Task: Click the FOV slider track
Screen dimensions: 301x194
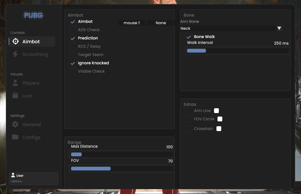Action: 122,168
